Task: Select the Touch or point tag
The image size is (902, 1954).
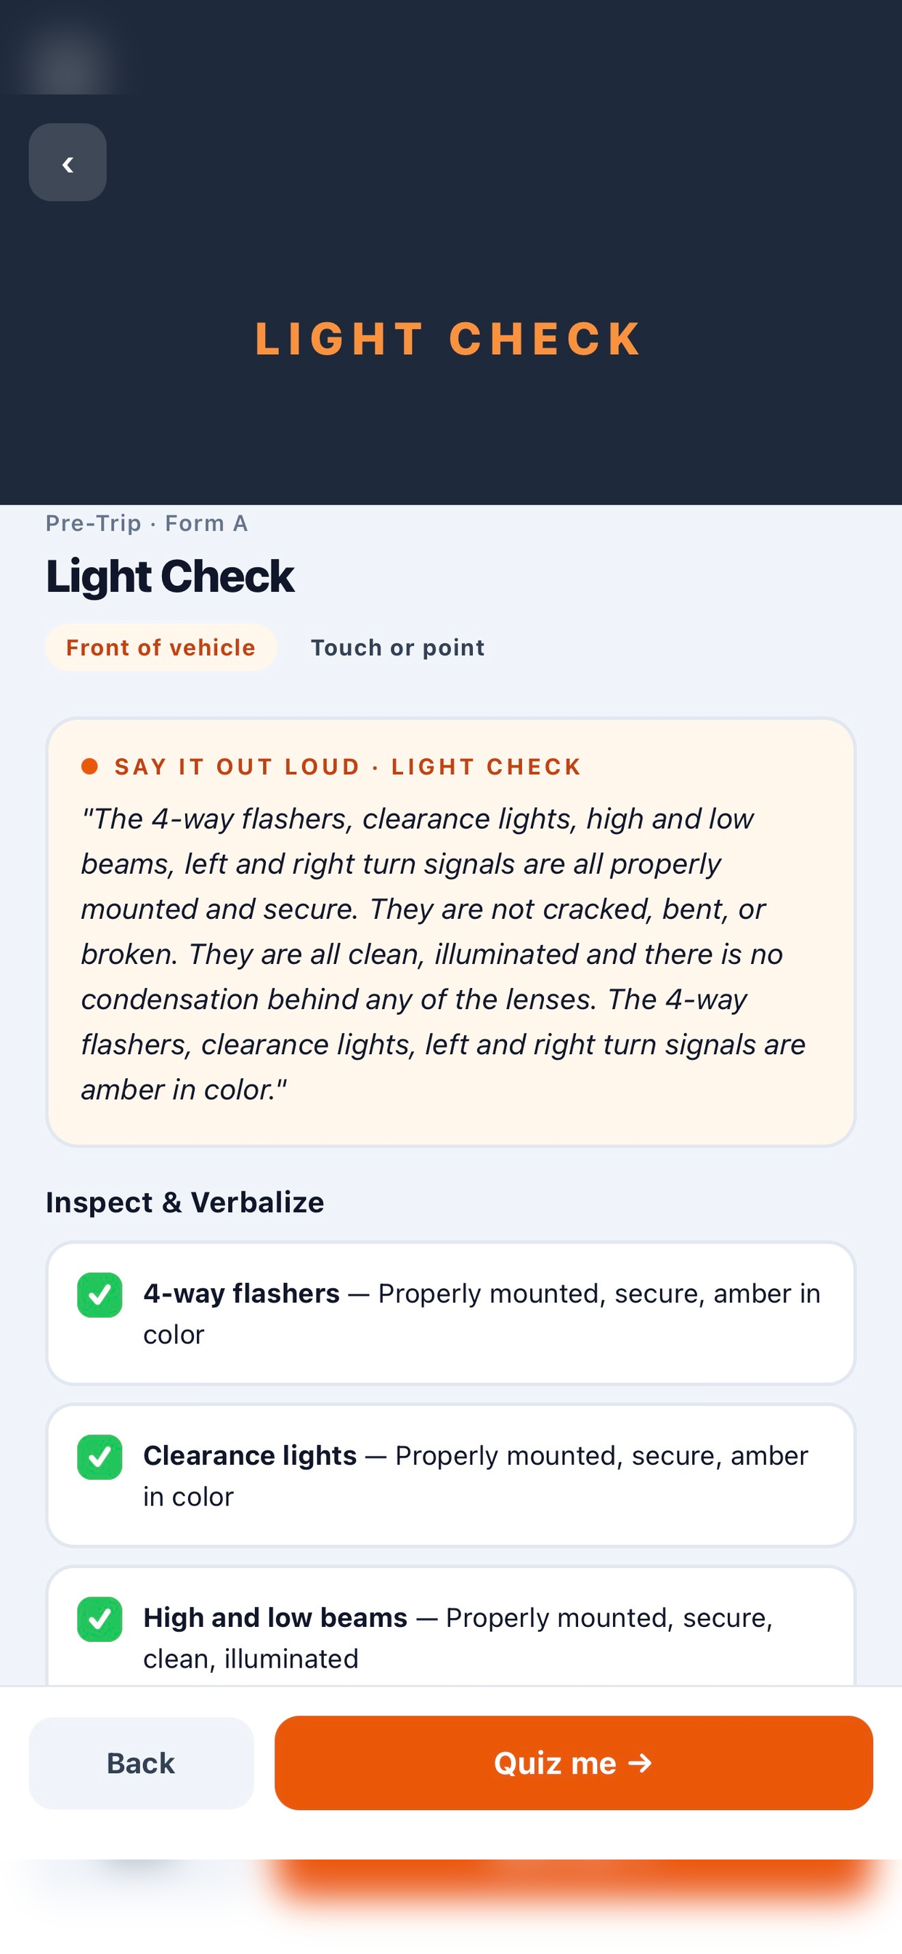Action: (x=398, y=648)
